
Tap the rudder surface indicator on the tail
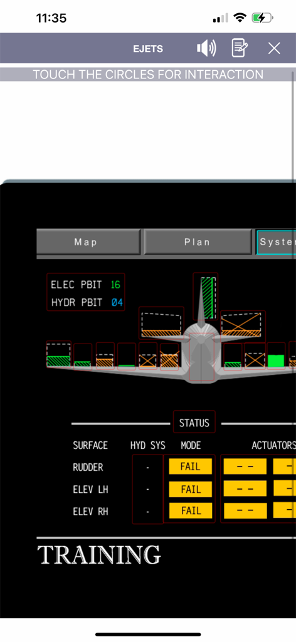(206, 296)
